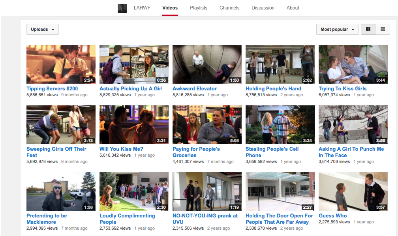Switch to grid view layout

click(x=368, y=29)
